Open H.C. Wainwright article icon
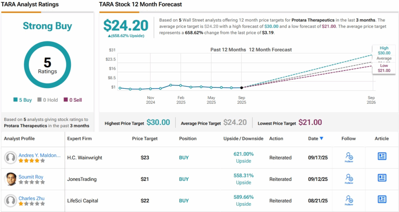This screenshot has height=212, width=399. pos(382,156)
